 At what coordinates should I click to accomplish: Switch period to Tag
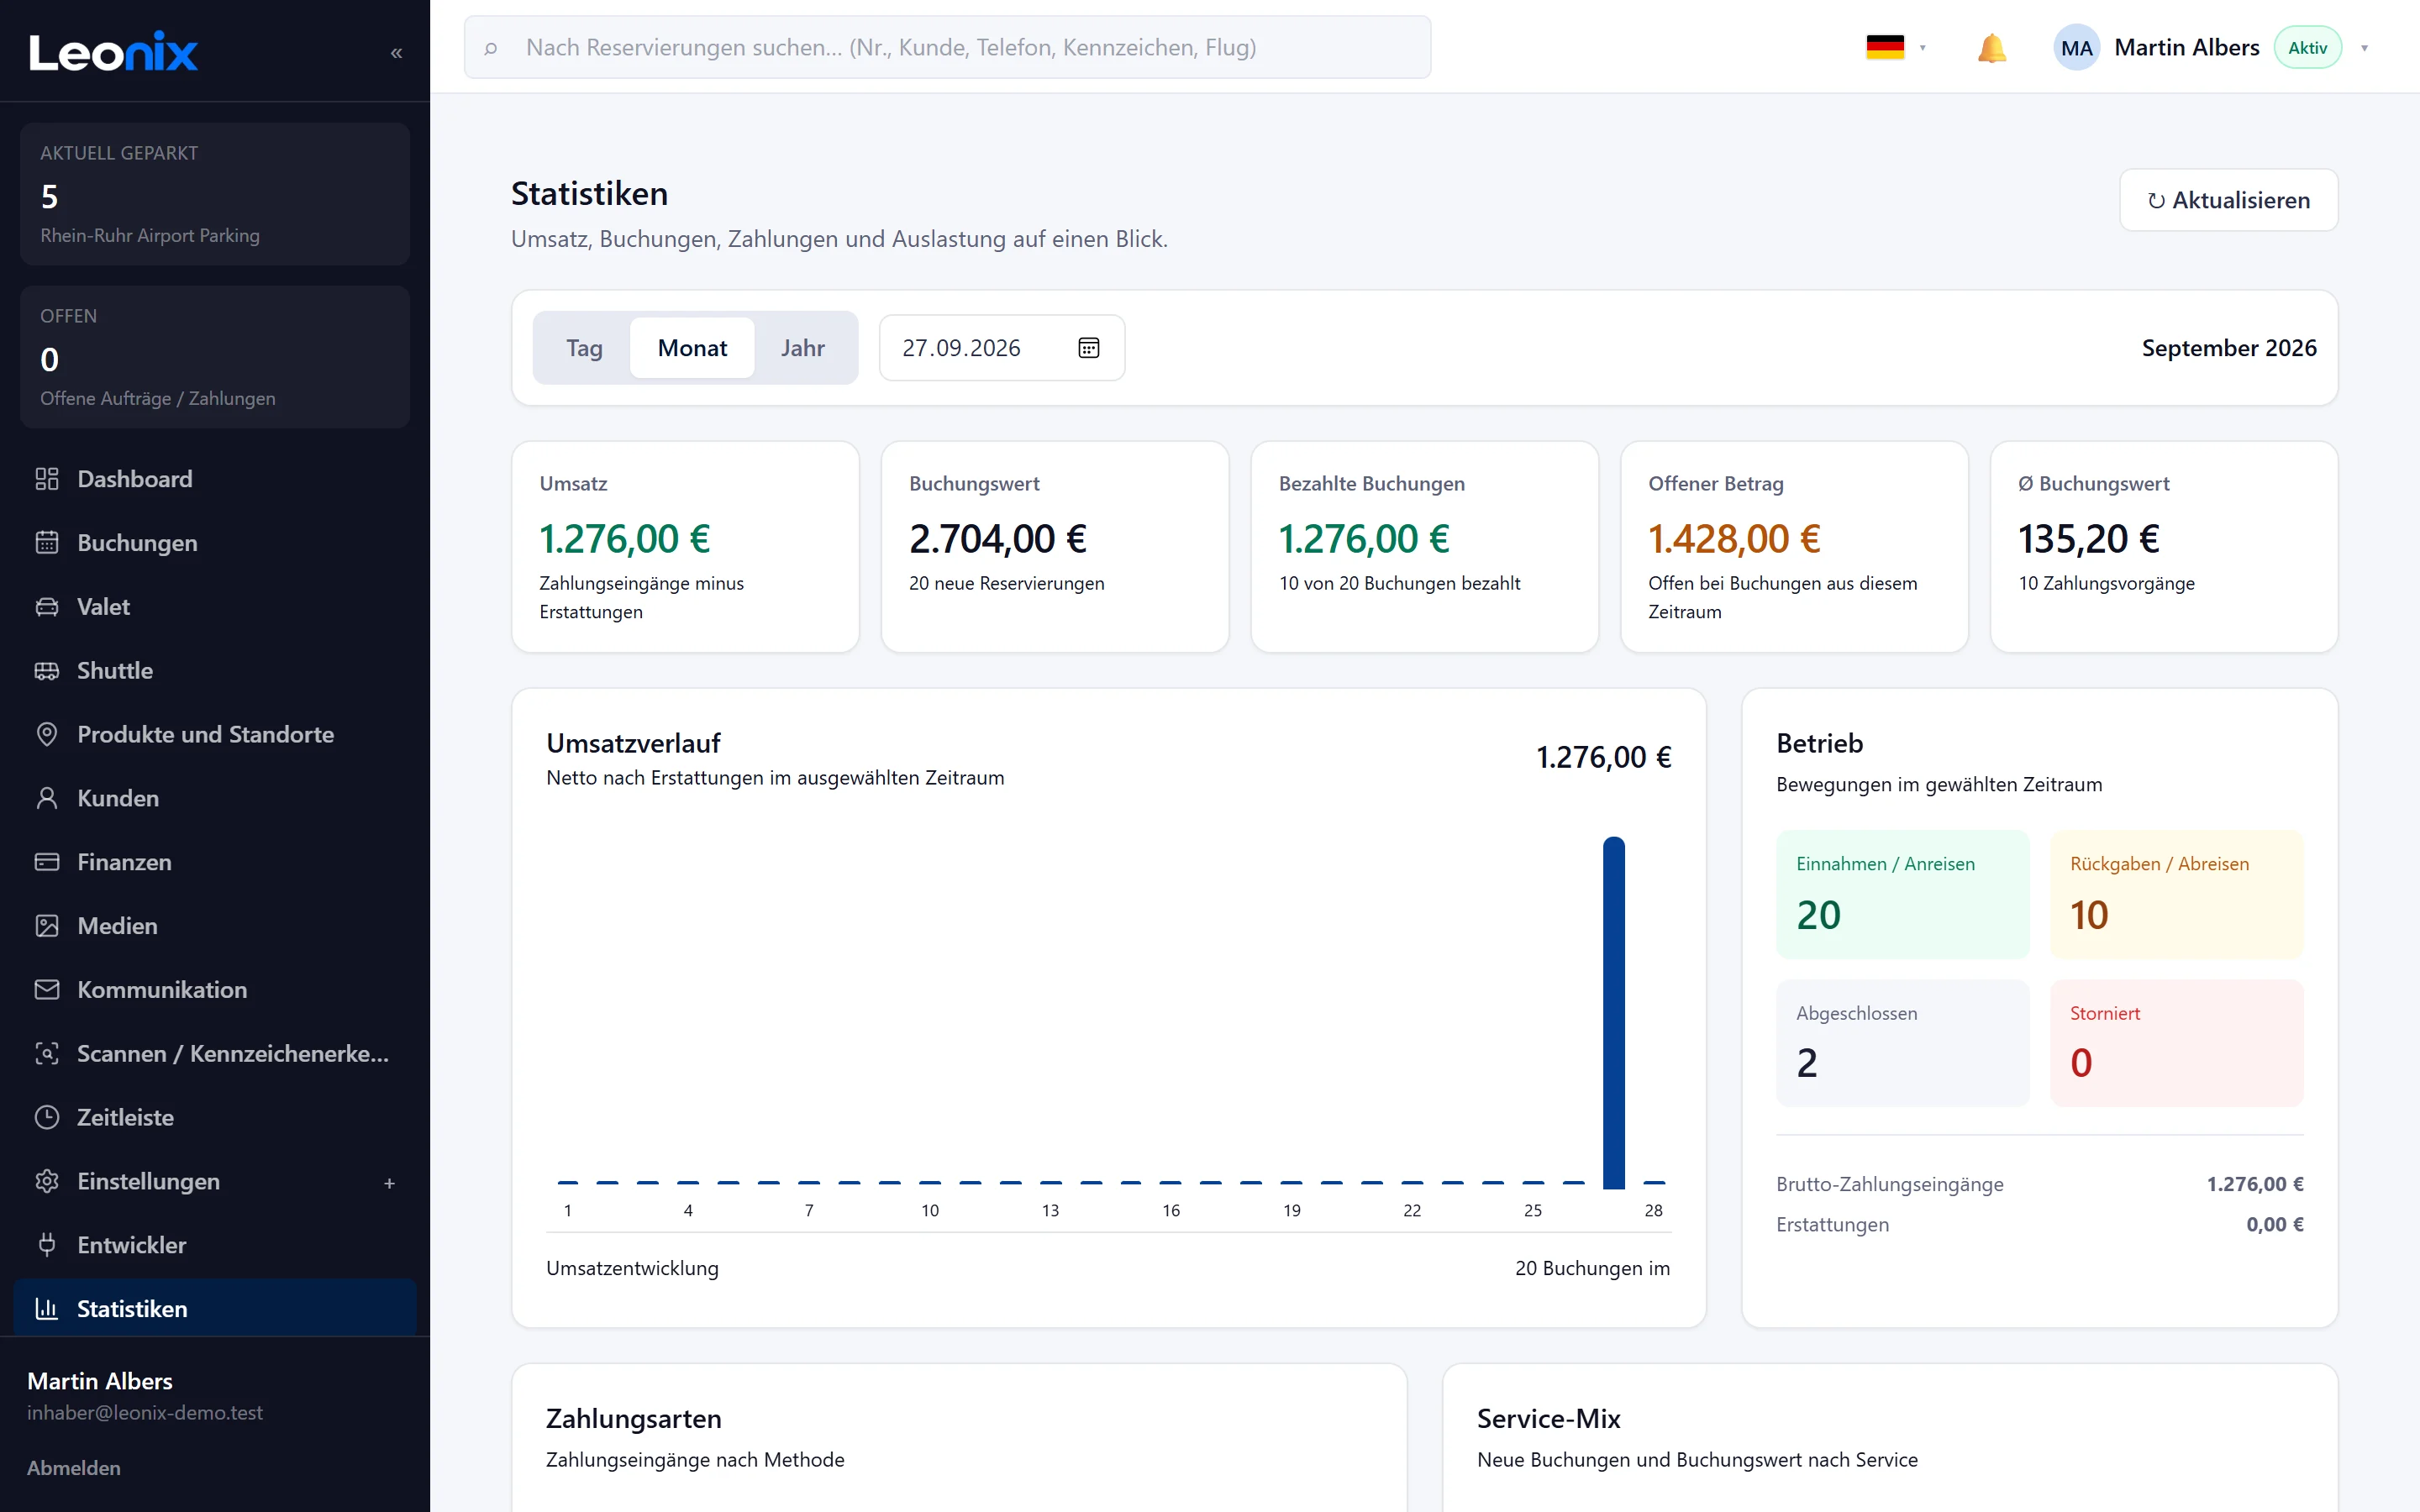(584, 348)
